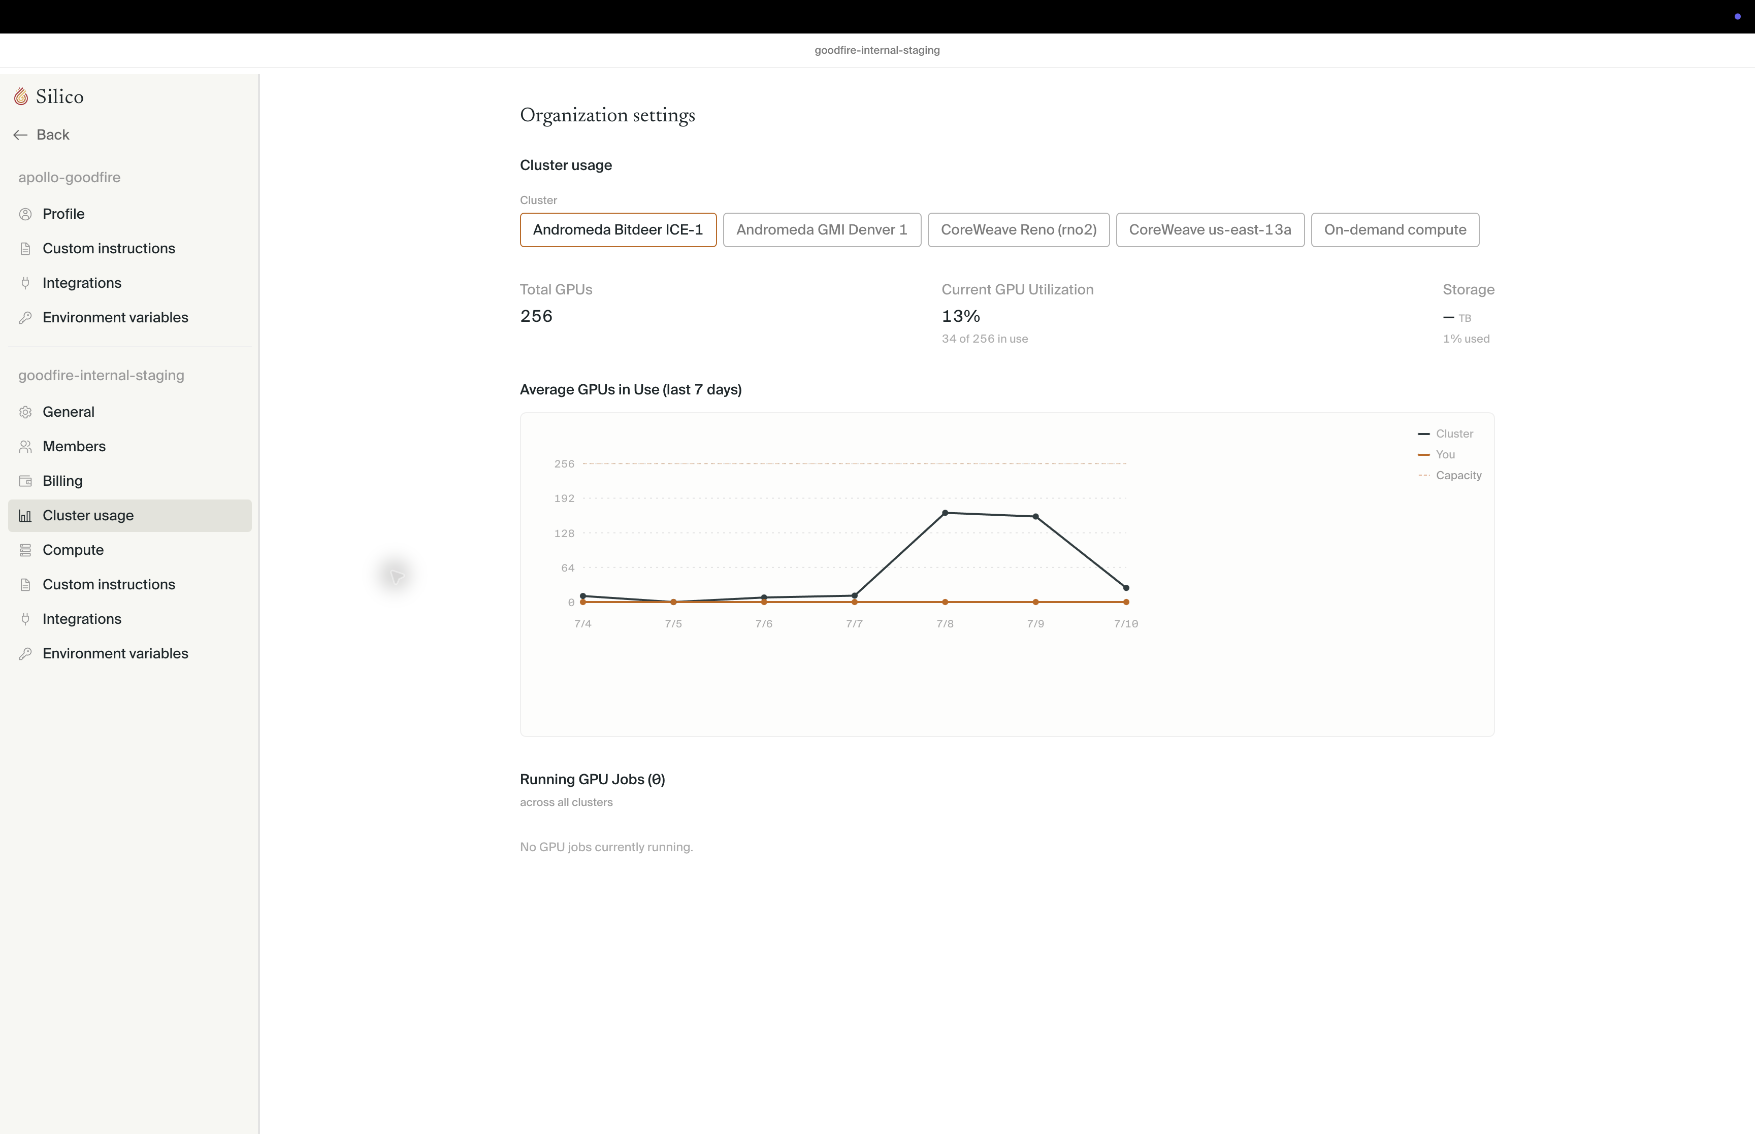Image resolution: width=1755 pixels, height=1134 pixels.
Task: Click the 192 y-axis label
Action: [x=564, y=499]
